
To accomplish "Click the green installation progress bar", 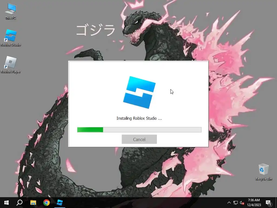I will 139,130.
